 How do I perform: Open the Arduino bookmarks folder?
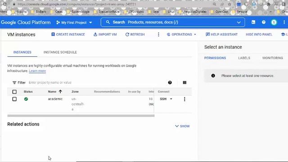click(20, 12)
